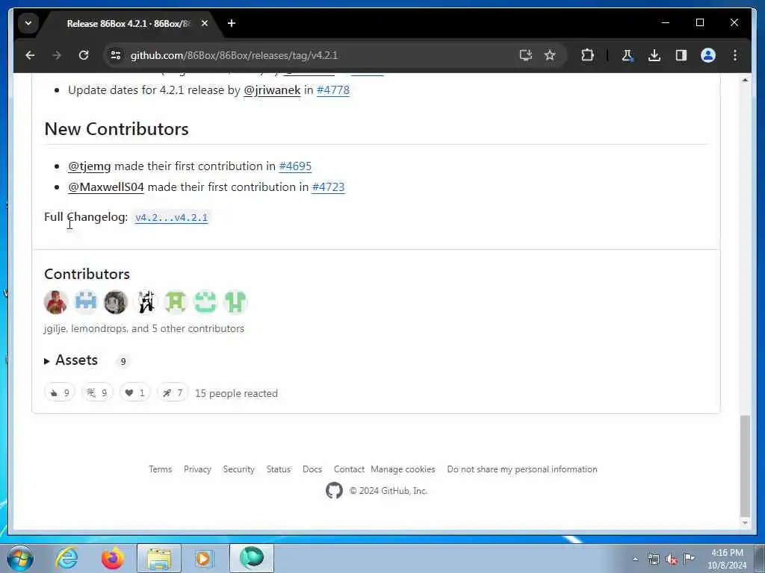765x573 pixels.
Task: Click the install app icon in address bar
Action: point(525,55)
